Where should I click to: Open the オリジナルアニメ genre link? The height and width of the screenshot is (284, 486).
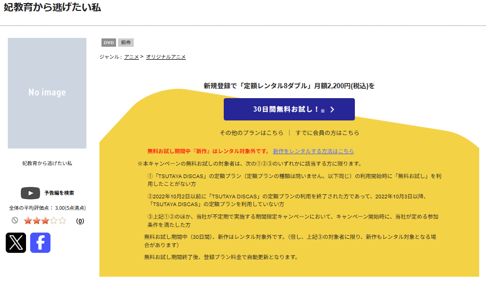pyautogui.click(x=166, y=57)
